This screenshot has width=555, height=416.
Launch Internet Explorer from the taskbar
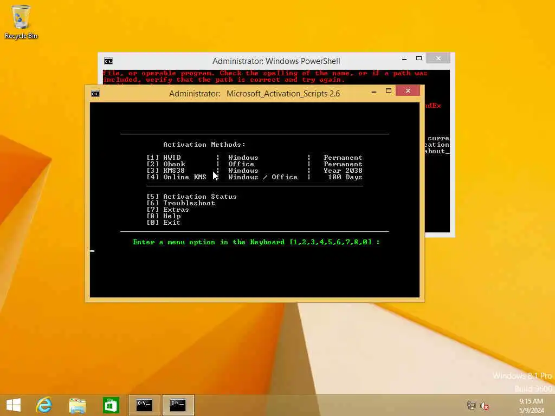pos(44,405)
